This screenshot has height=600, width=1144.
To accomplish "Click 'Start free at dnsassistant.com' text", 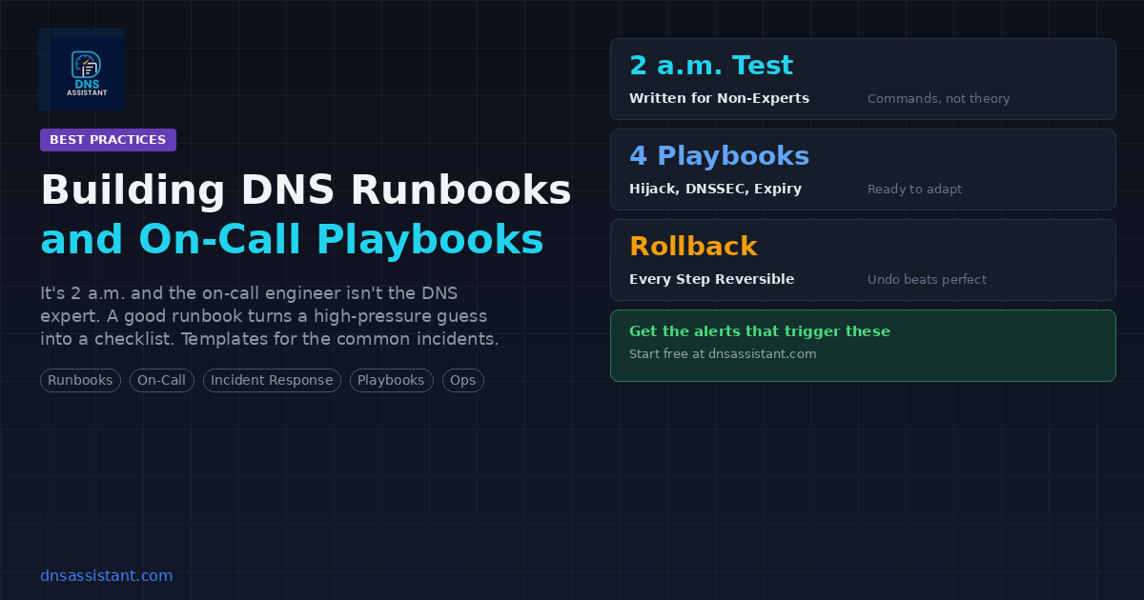I will point(723,353).
